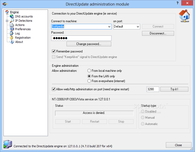Open Preferences section

coord(23,29)
